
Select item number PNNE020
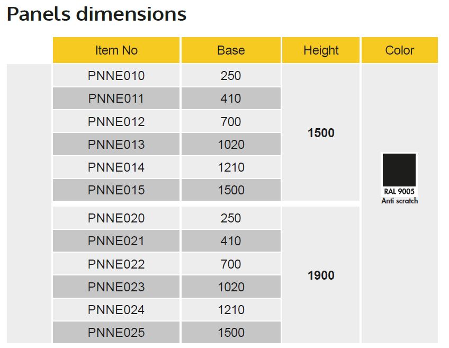pyautogui.click(x=116, y=218)
